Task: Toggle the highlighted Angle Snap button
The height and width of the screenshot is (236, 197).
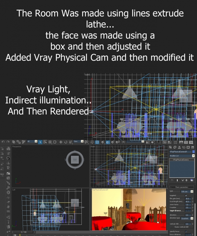Action: click(x=108, y=142)
